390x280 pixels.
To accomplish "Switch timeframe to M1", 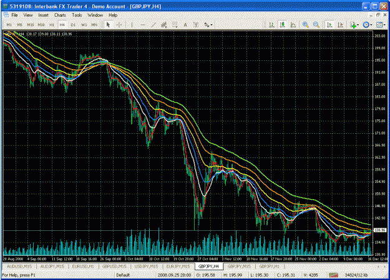I will click(9, 25).
